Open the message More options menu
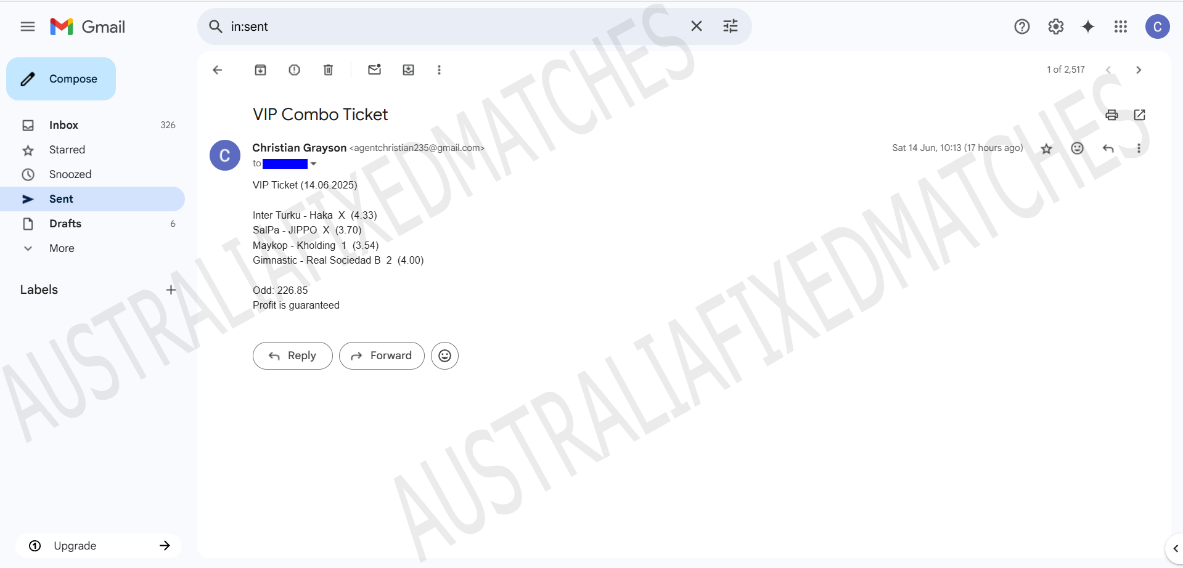The height and width of the screenshot is (568, 1183). pos(1139,148)
